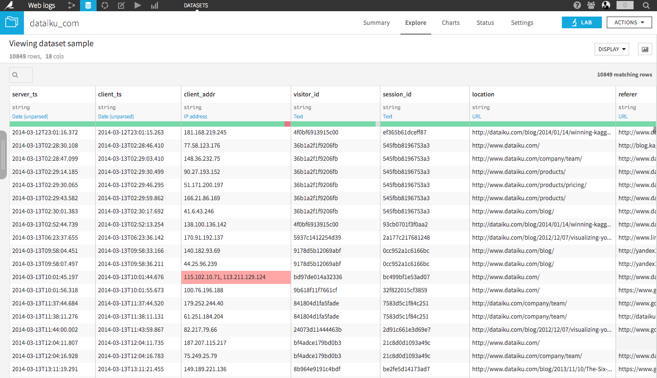Go to the Charts tab

click(x=451, y=23)
